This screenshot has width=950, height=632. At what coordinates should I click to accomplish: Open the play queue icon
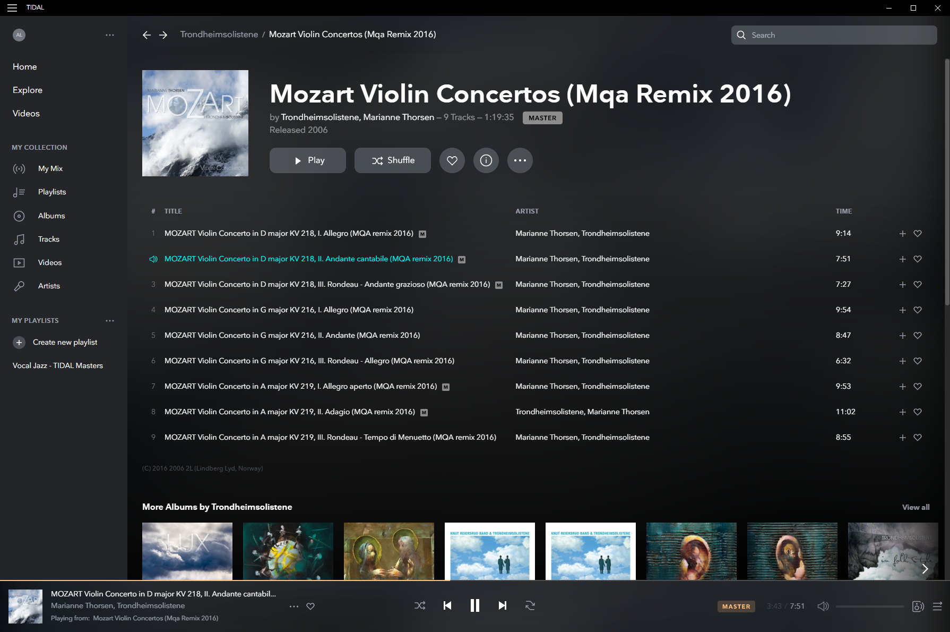[x=938, y=607]
